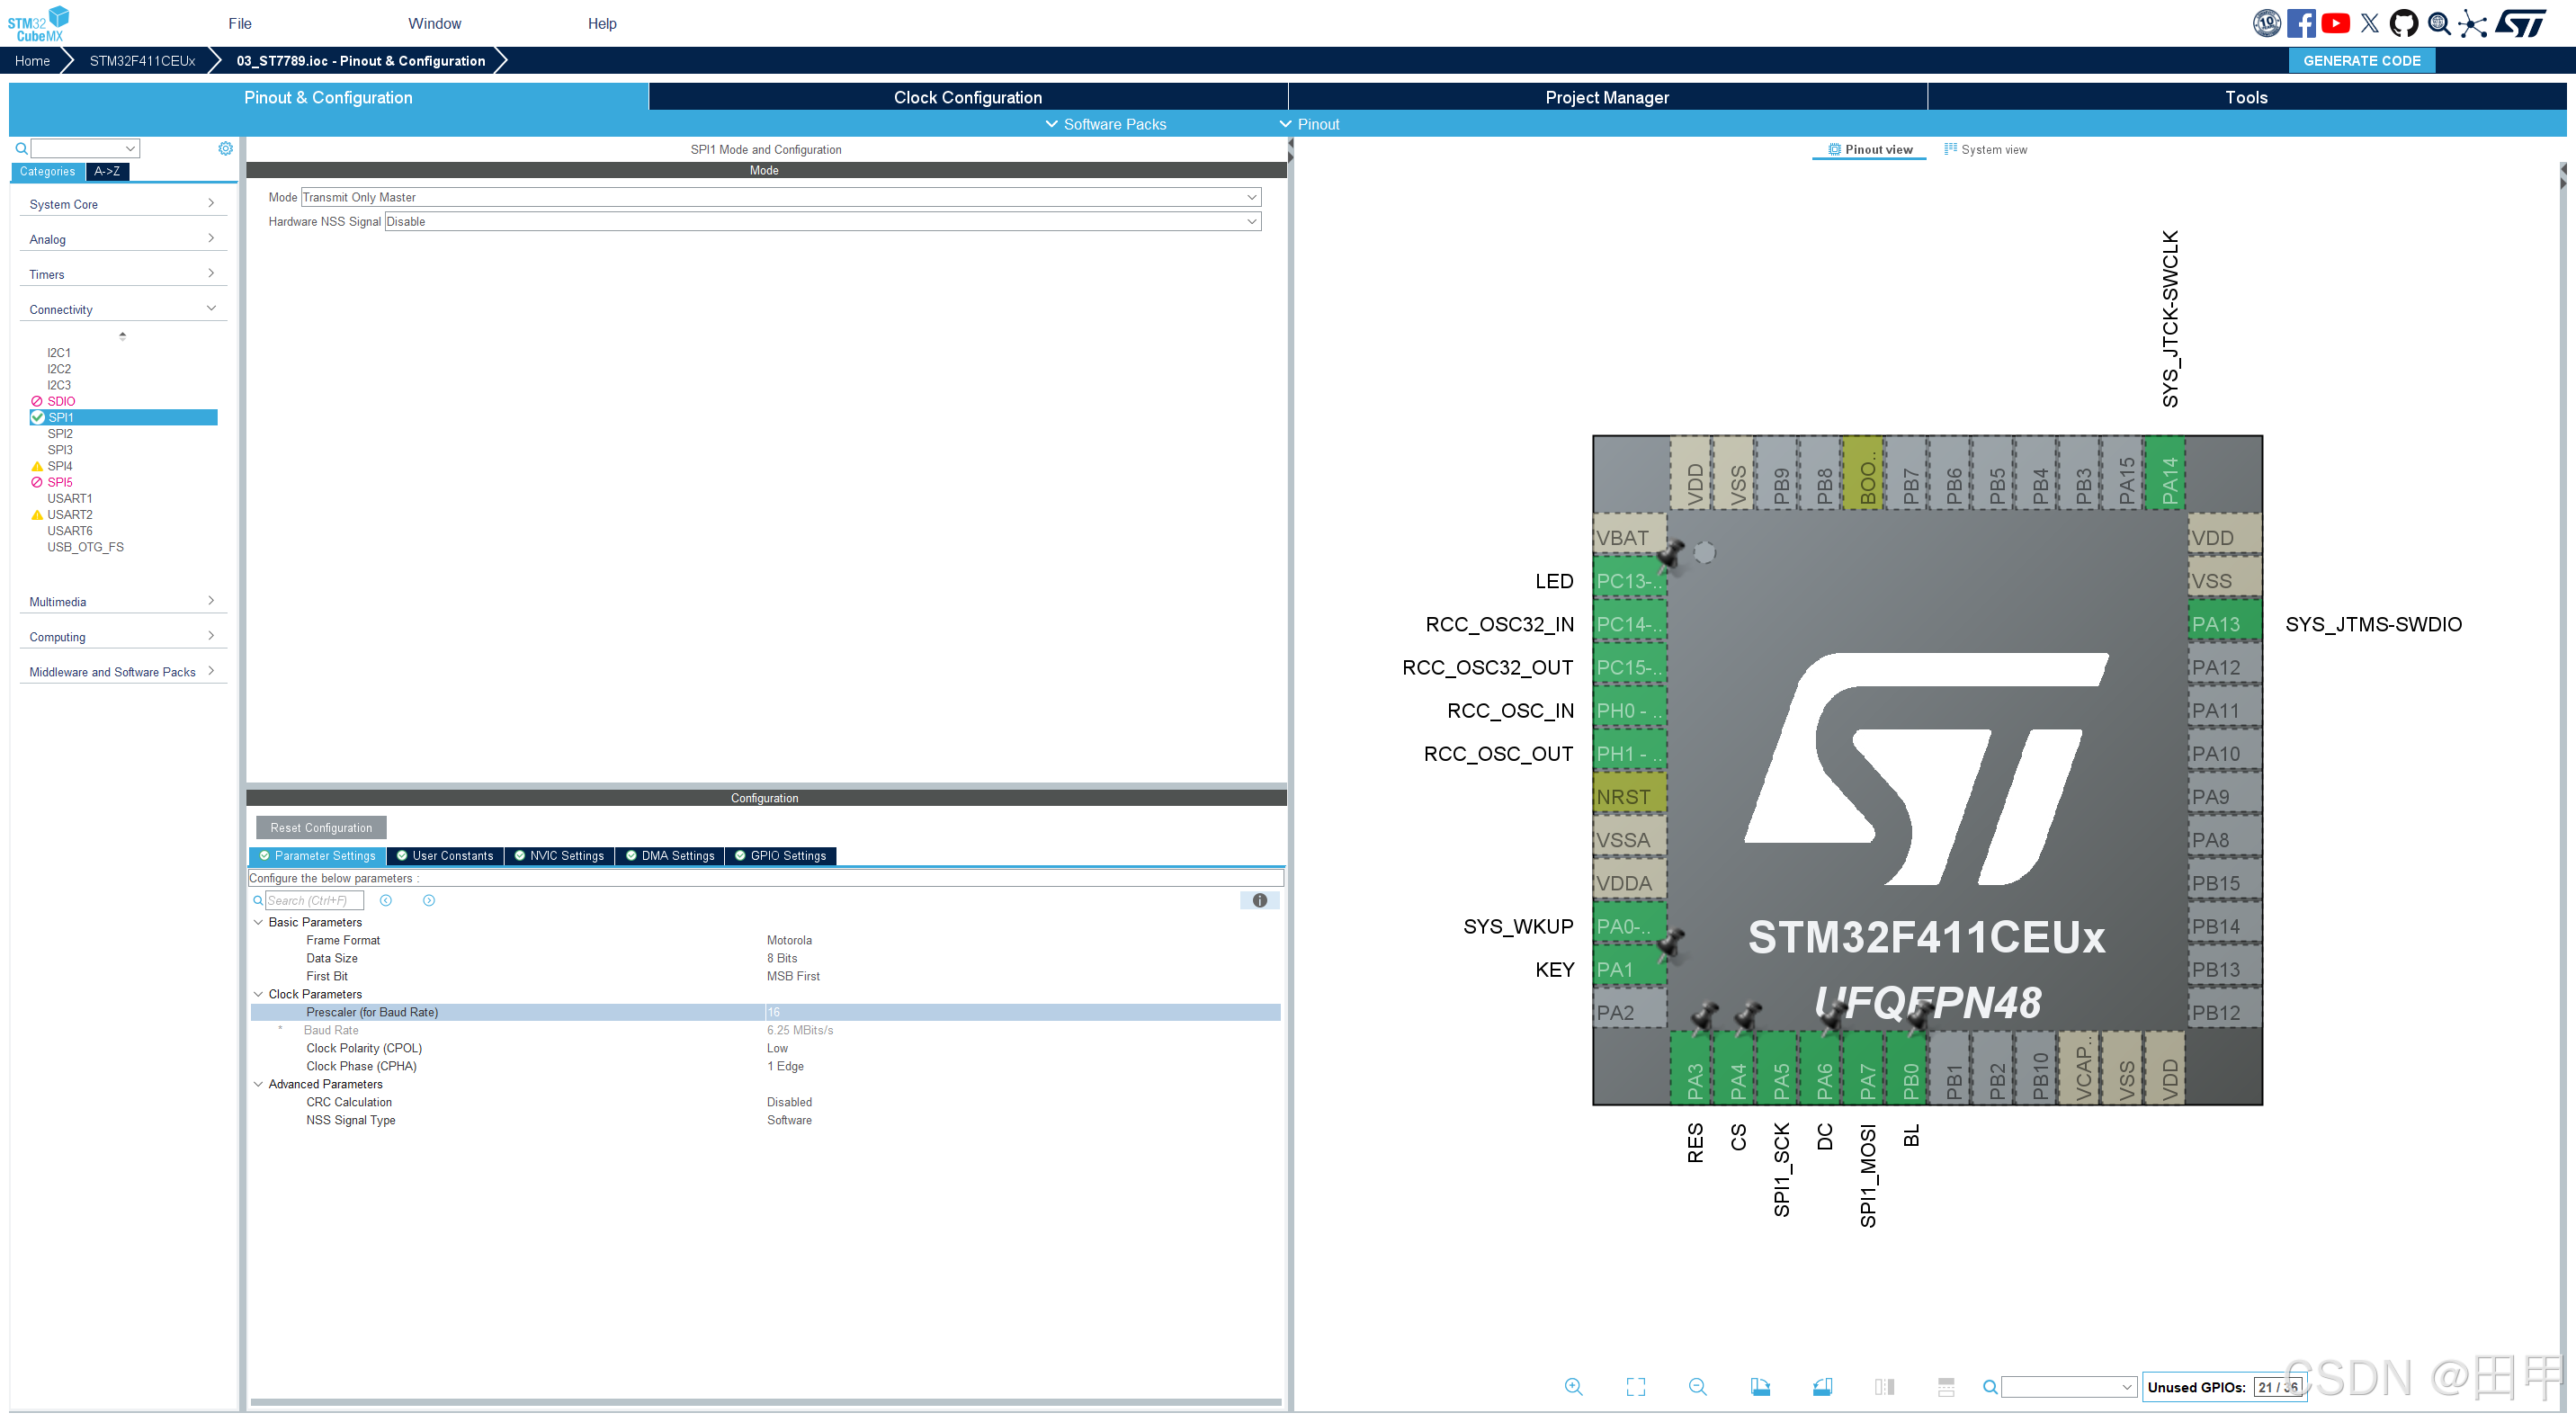Toggle the SPI1 enabled checkmark in list
2576x1422 pixels.
38,417
